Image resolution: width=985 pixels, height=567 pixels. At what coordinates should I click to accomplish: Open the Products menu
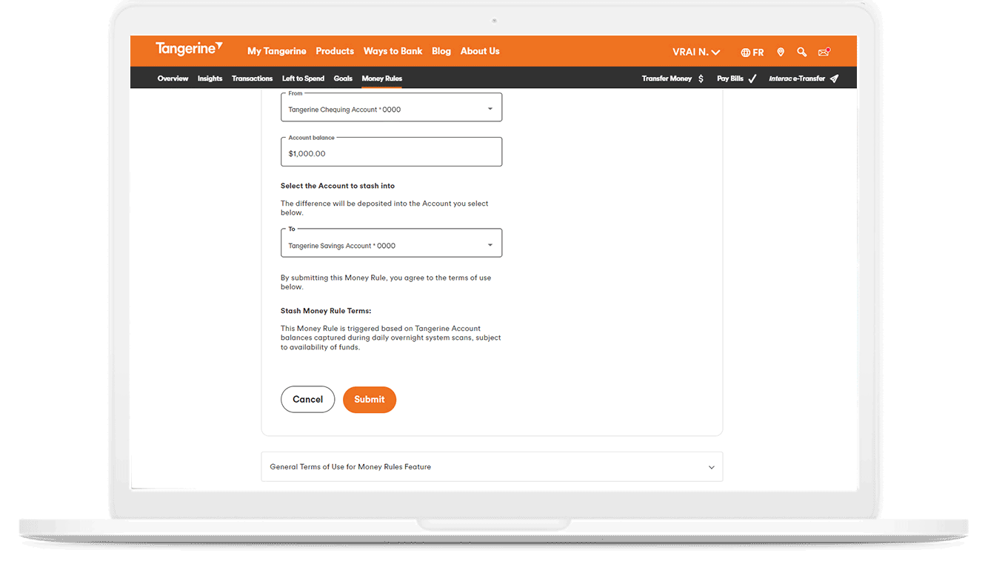click(x=335, y=51)
